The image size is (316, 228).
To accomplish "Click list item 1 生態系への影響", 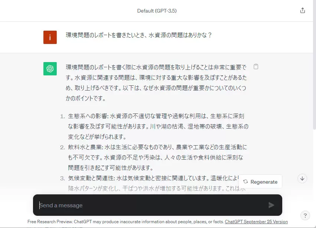I will [158, 126].
